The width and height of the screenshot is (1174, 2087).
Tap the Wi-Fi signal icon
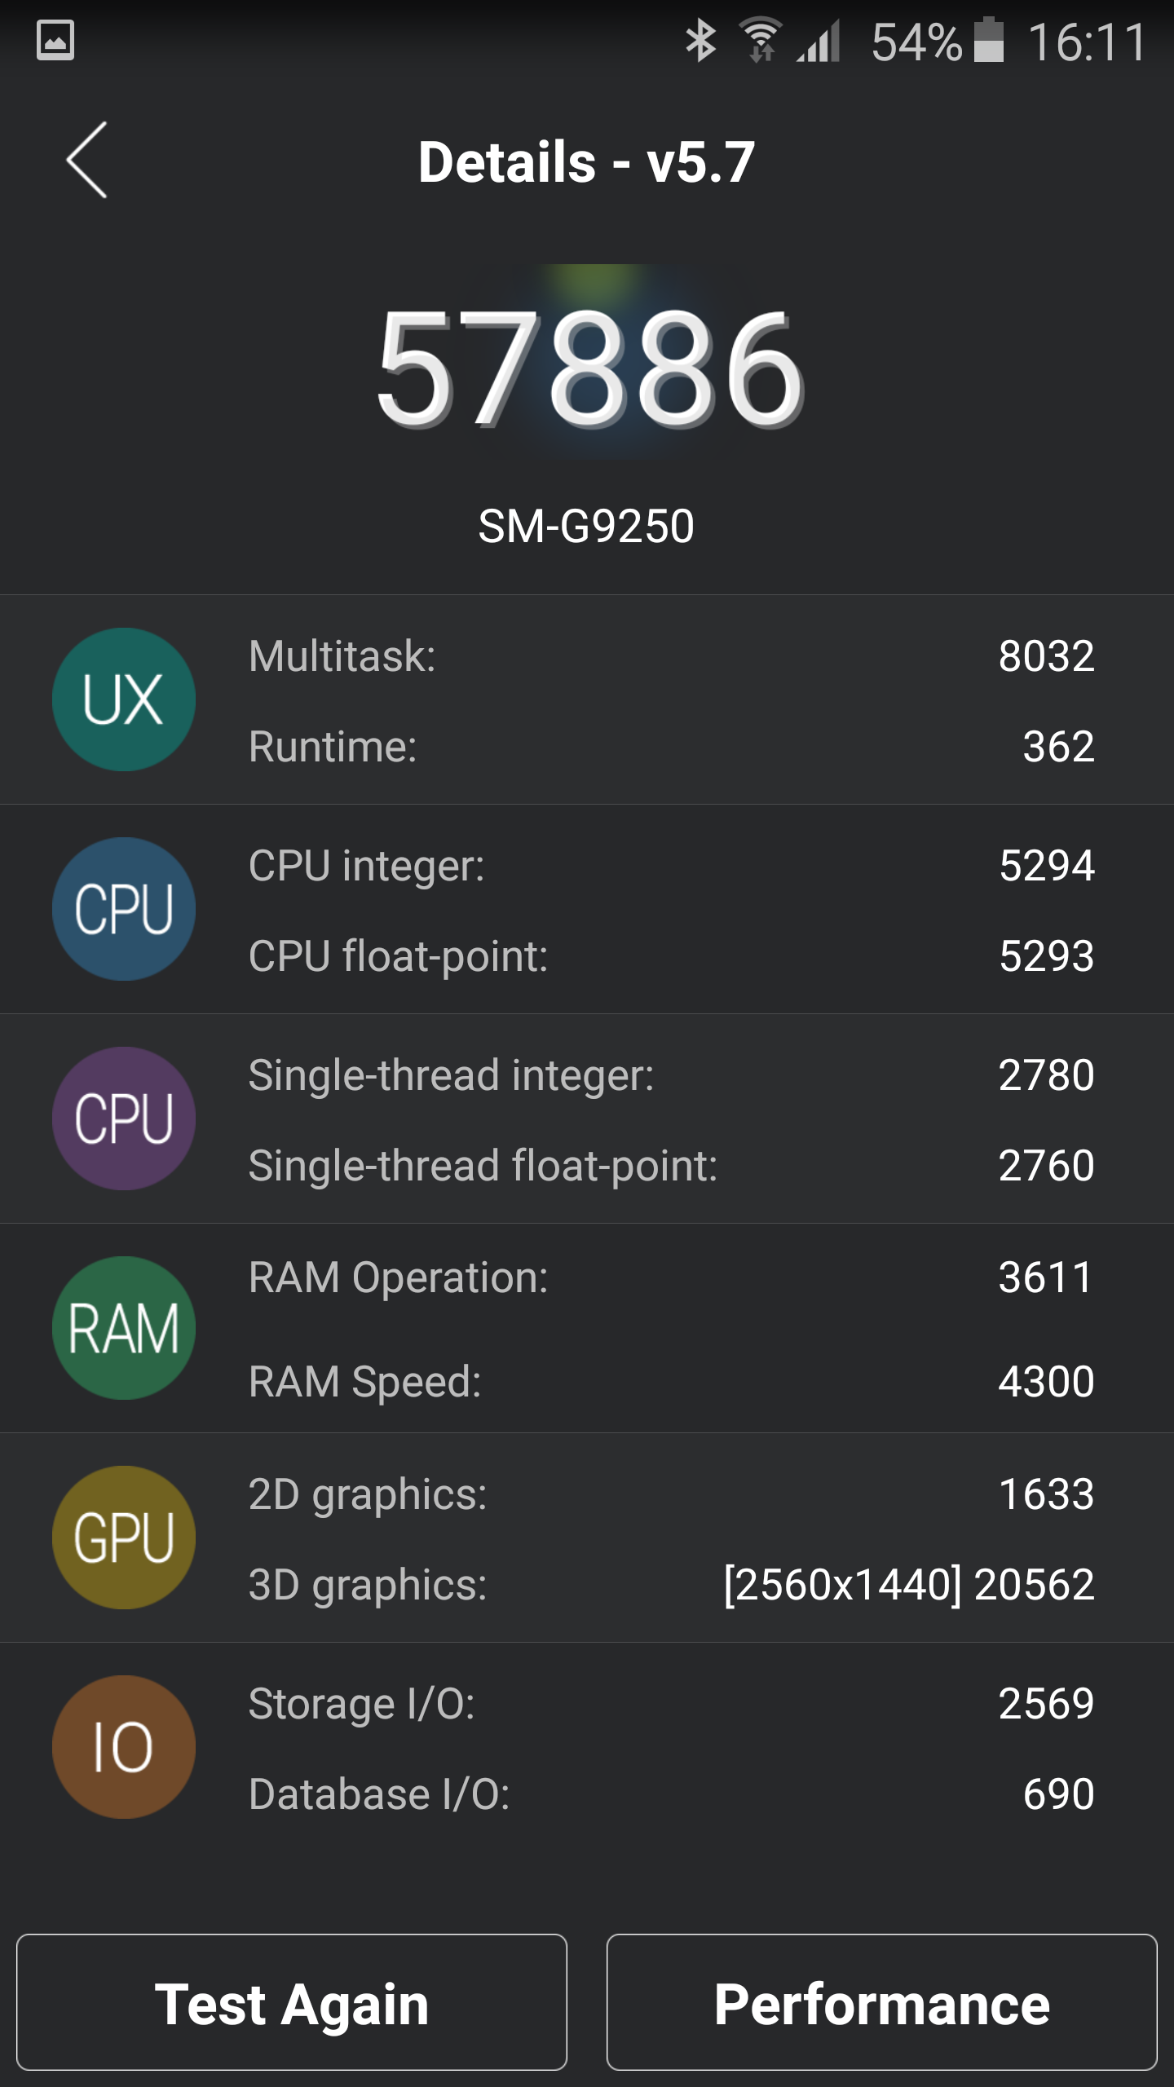coord(761,40)
